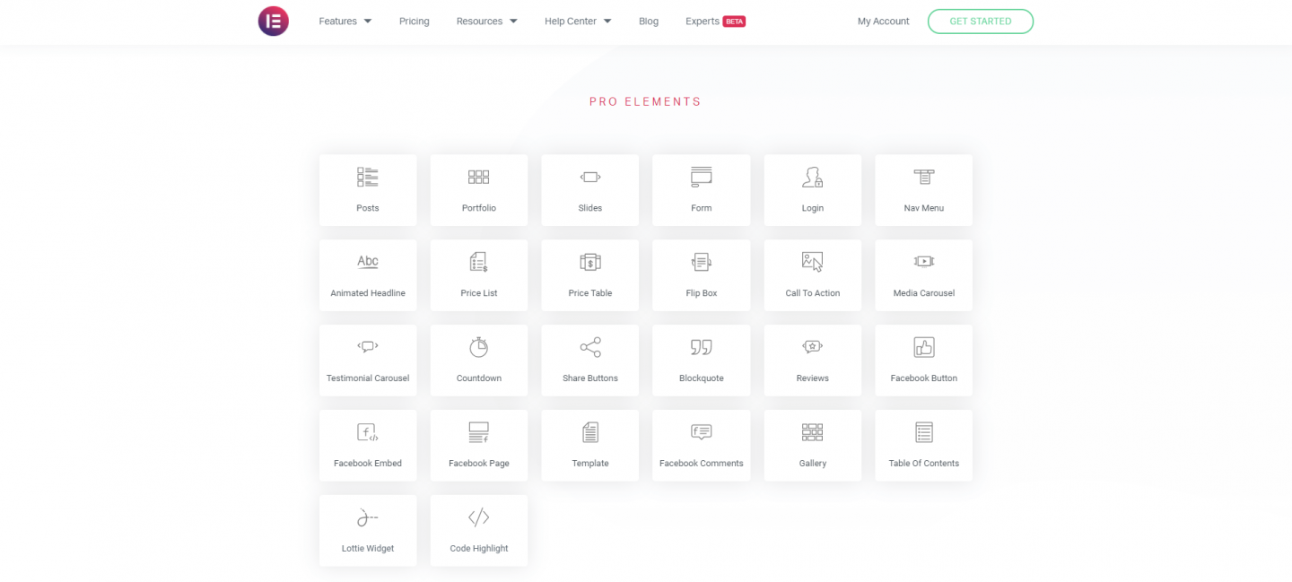
Task: Select the Facebook Embed widget icon
Action: (x=368, y=432)
